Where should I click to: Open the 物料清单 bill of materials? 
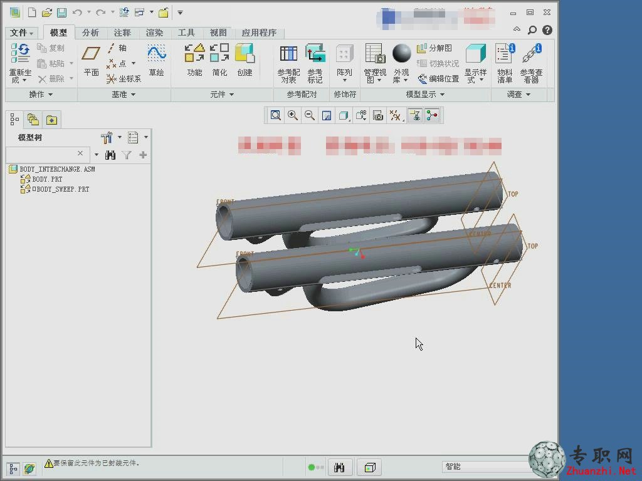point(505,64)
